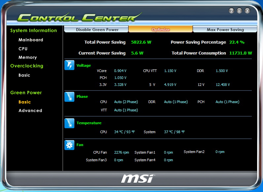Click the Overclocking section heading
This screenshot has width=263, height=192.
26,66
